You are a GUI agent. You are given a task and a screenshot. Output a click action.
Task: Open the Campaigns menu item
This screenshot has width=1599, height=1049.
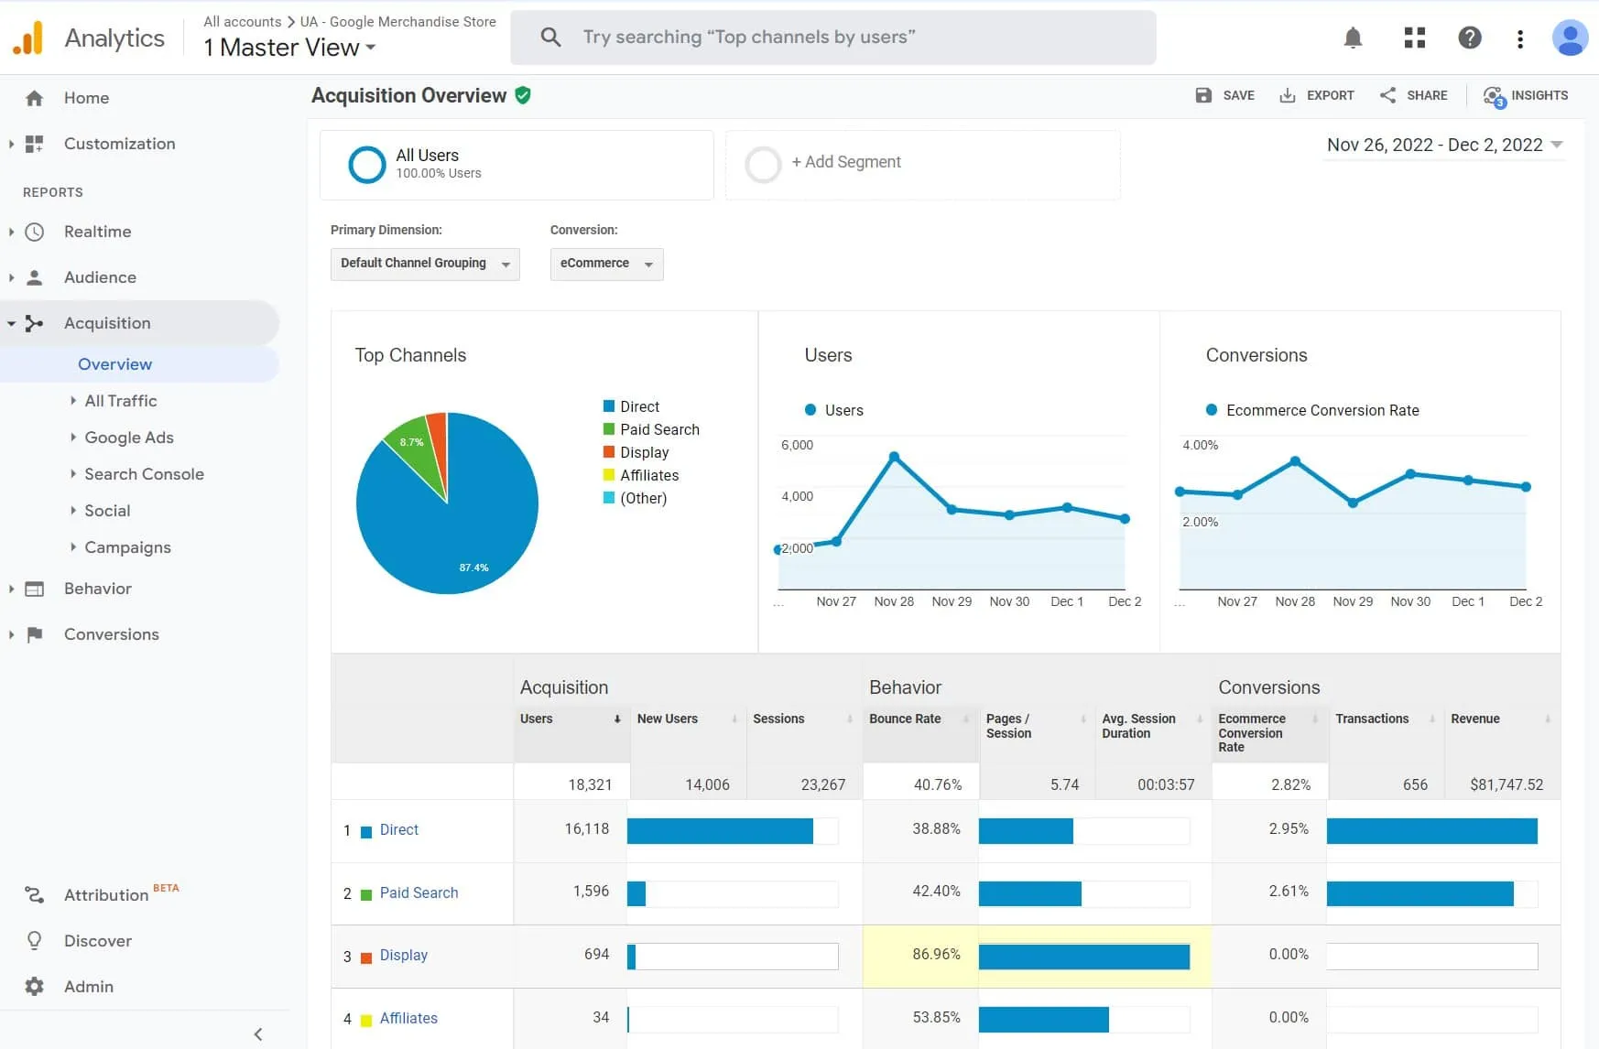pyautogui.click(x=127, y=547)
